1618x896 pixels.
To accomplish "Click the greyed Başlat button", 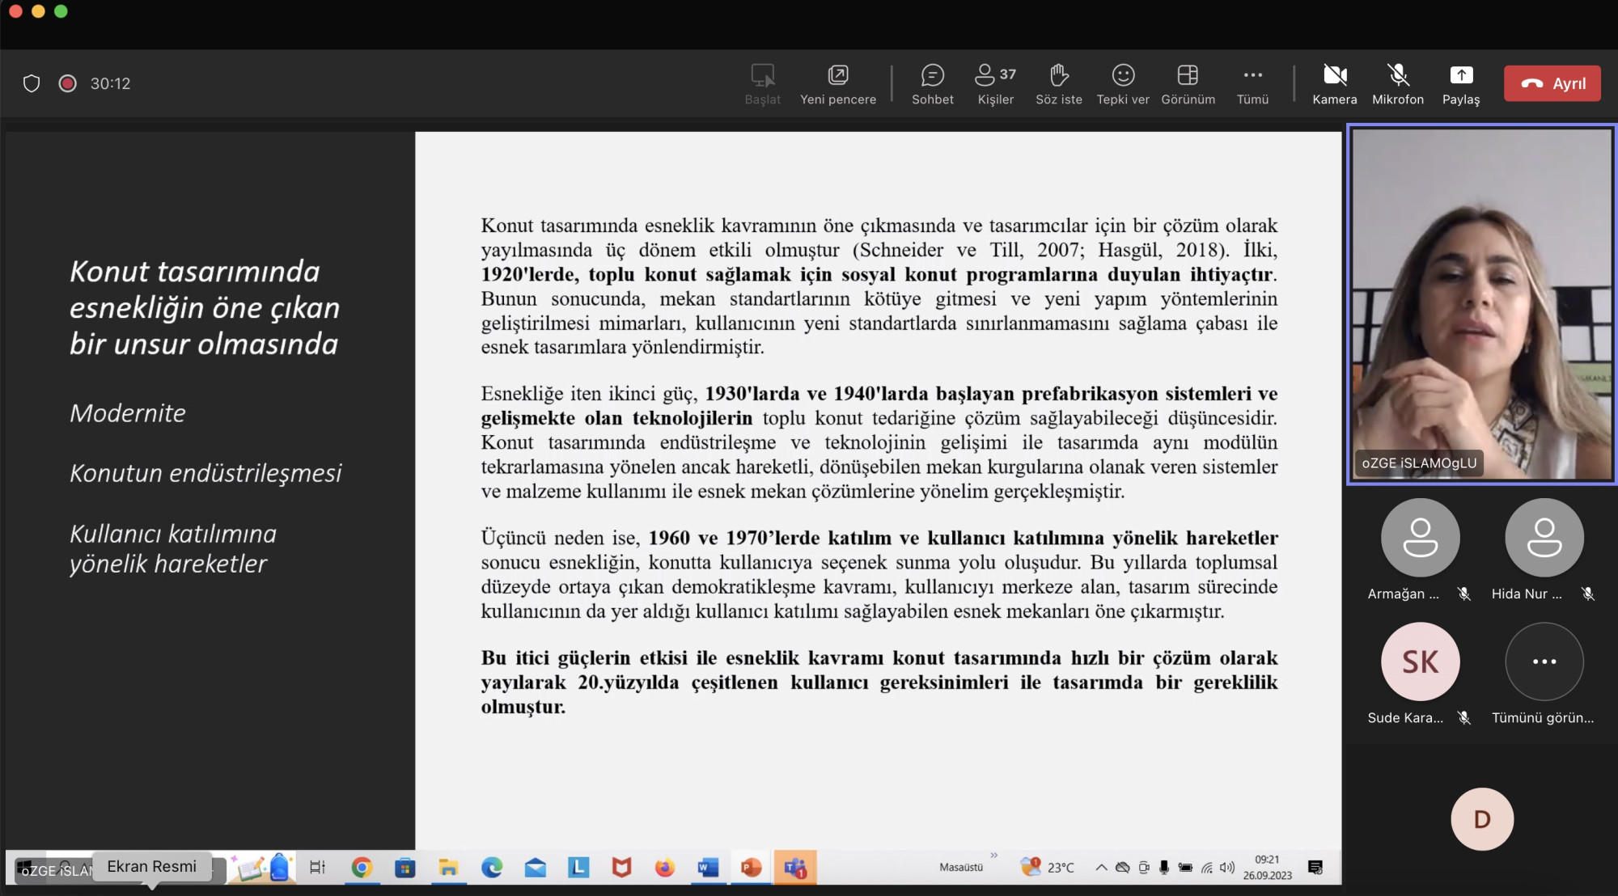I will pyautogui.click(x=762, y=84).
